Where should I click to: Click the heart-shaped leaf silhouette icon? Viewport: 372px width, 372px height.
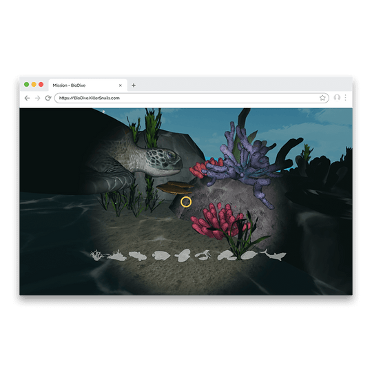point(183,256)
